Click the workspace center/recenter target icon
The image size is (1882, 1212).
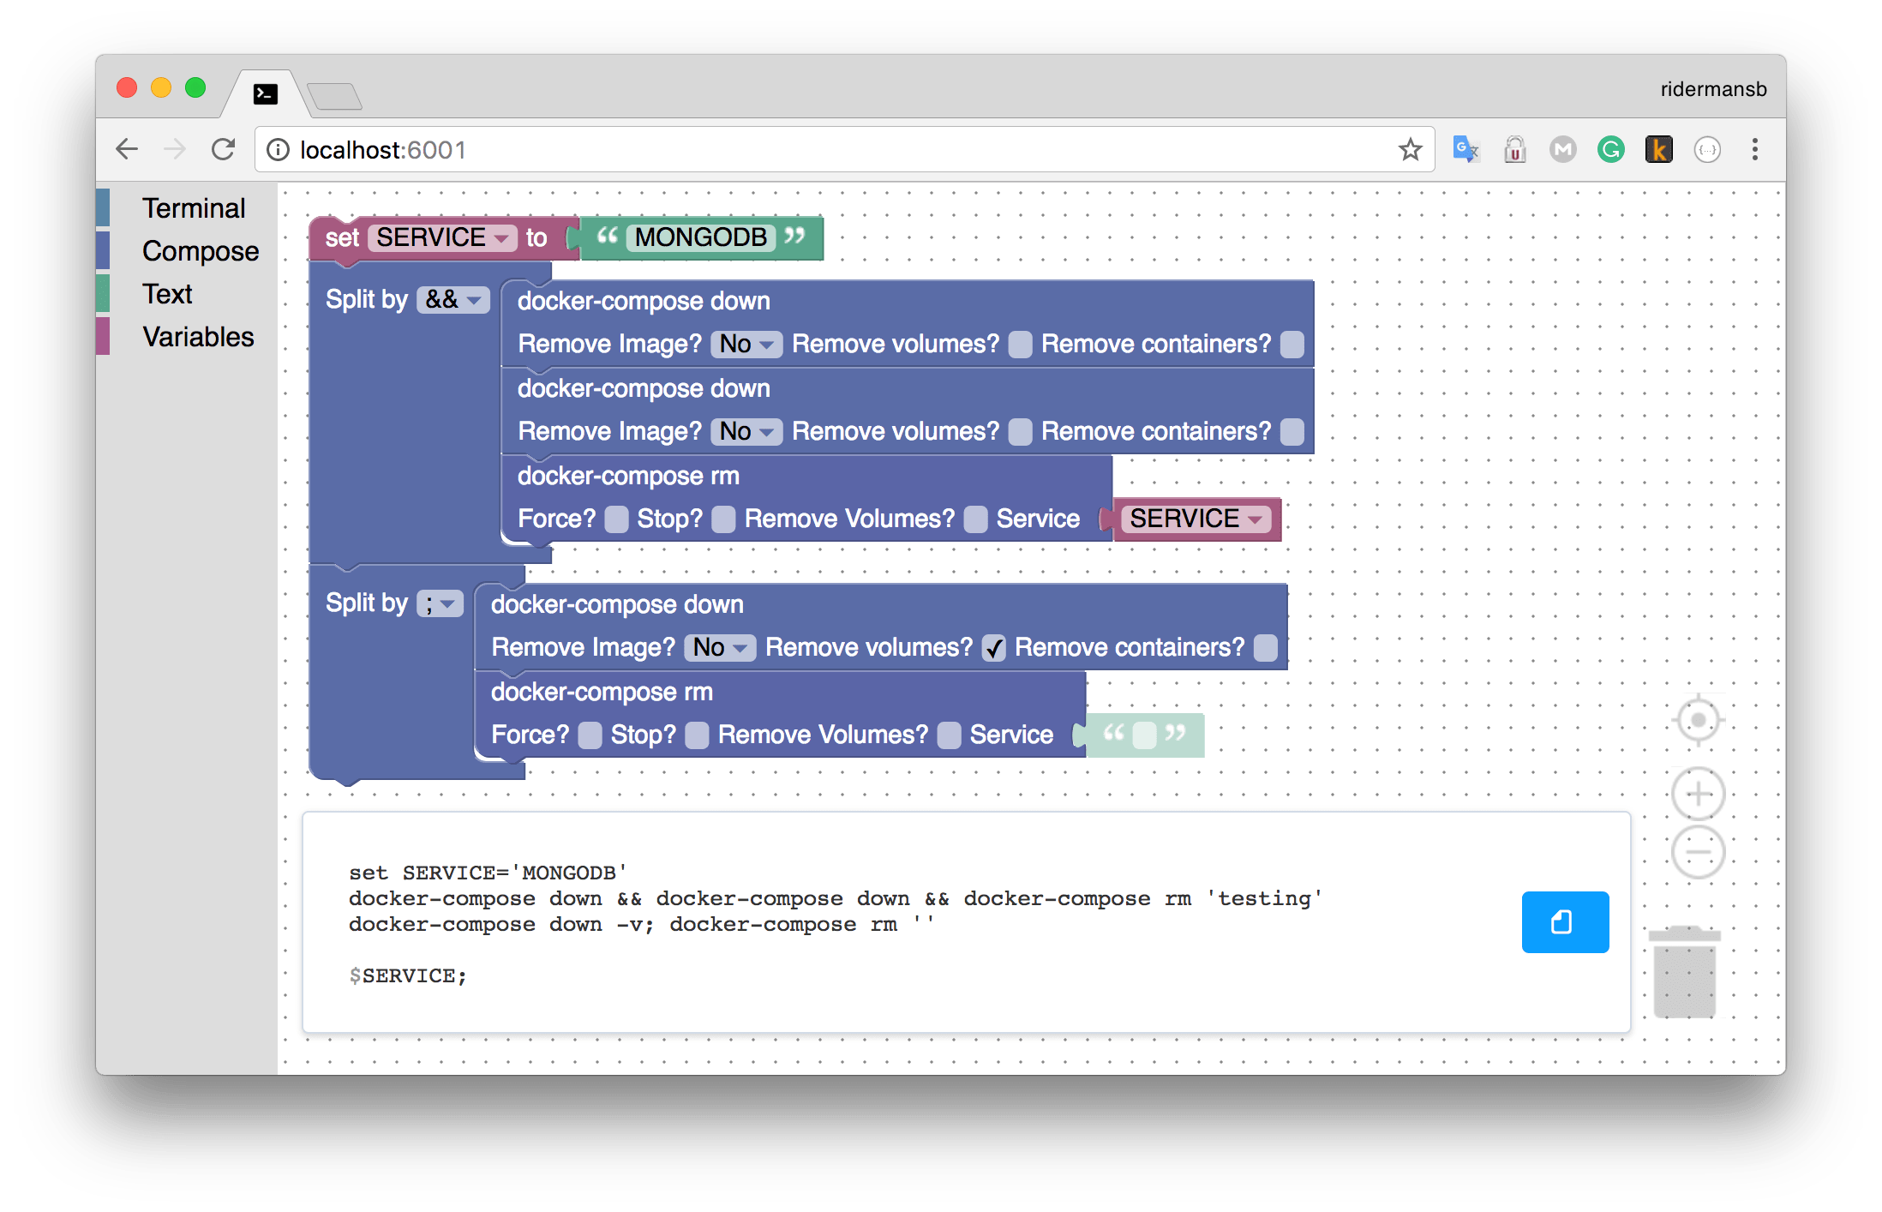(x=1698, y=720)
